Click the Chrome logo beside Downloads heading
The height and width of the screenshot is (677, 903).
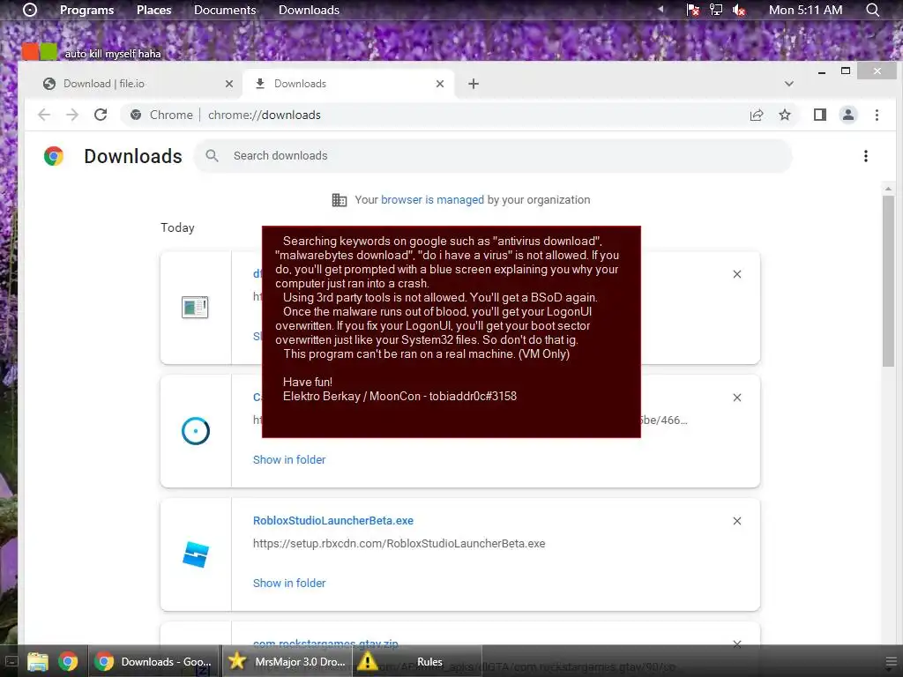coord(54,156)
